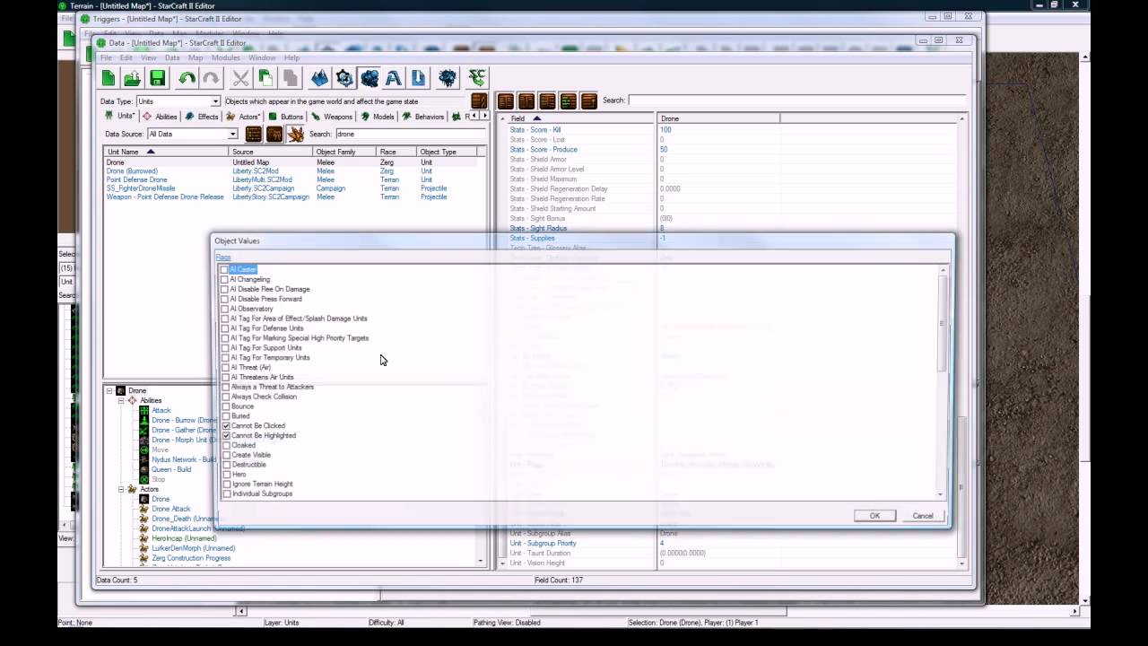
Task: Click the tab strip right scroll arrow
Action: pyautogui.click(x=485, y=116)
